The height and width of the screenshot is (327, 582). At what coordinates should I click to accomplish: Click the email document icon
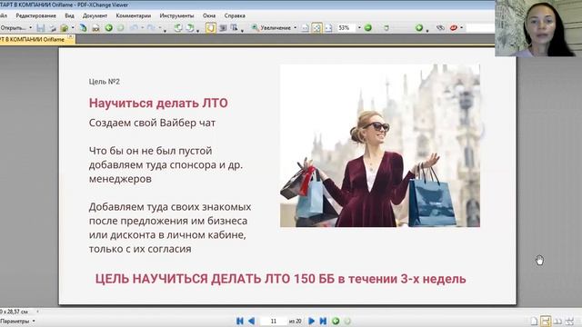pos(65,28)
